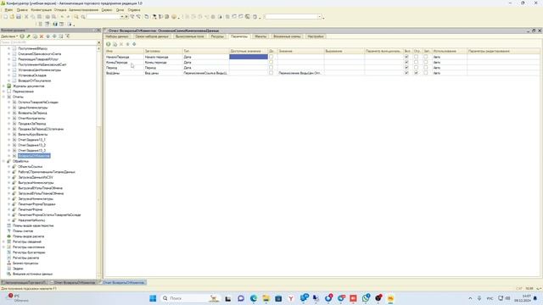Click the red delete X in configuration tree toolbar

click(42, 36)
